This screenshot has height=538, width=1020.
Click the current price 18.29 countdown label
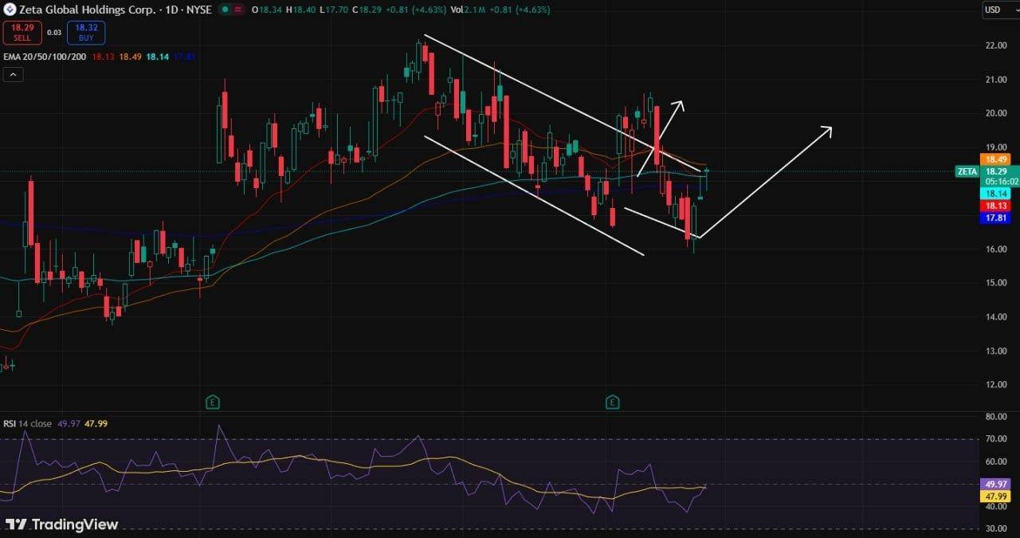click(x=997, y=175)
